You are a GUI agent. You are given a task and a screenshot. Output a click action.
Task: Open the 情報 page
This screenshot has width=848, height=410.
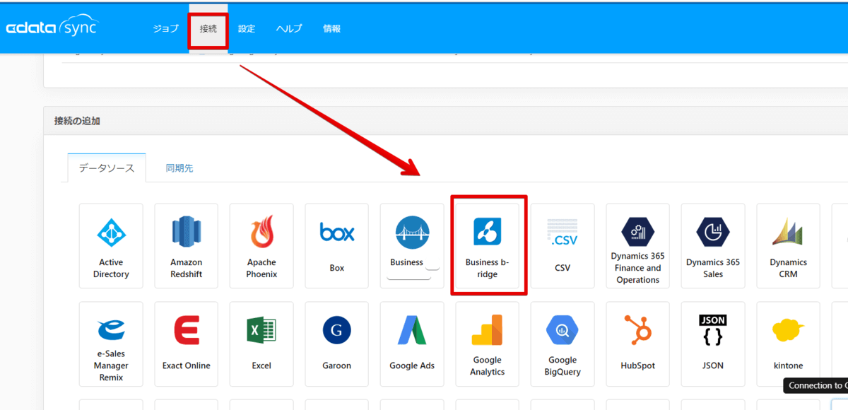tap(332, 28)
